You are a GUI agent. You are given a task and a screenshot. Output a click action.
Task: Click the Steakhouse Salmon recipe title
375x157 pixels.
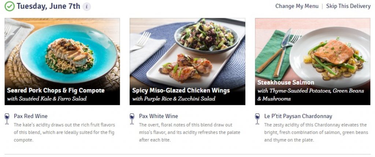(286, 82)
